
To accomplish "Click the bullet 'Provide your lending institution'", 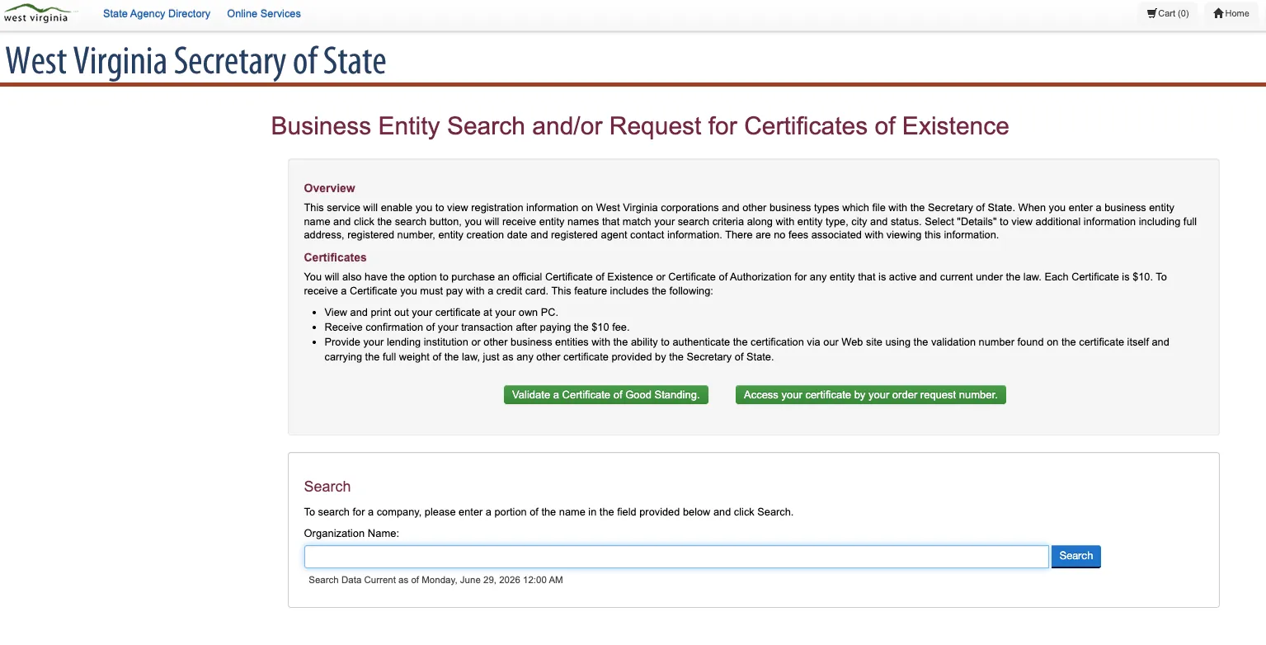I will [x=747, y=350].
